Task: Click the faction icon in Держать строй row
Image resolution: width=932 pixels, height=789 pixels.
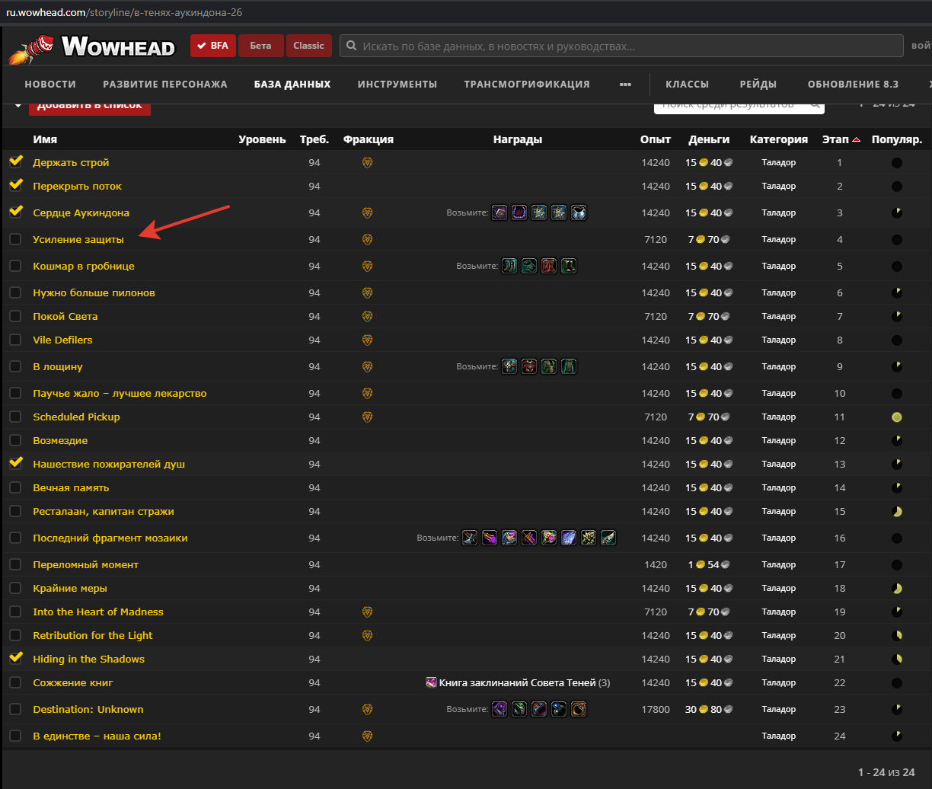Action: [x=367, y=163]
